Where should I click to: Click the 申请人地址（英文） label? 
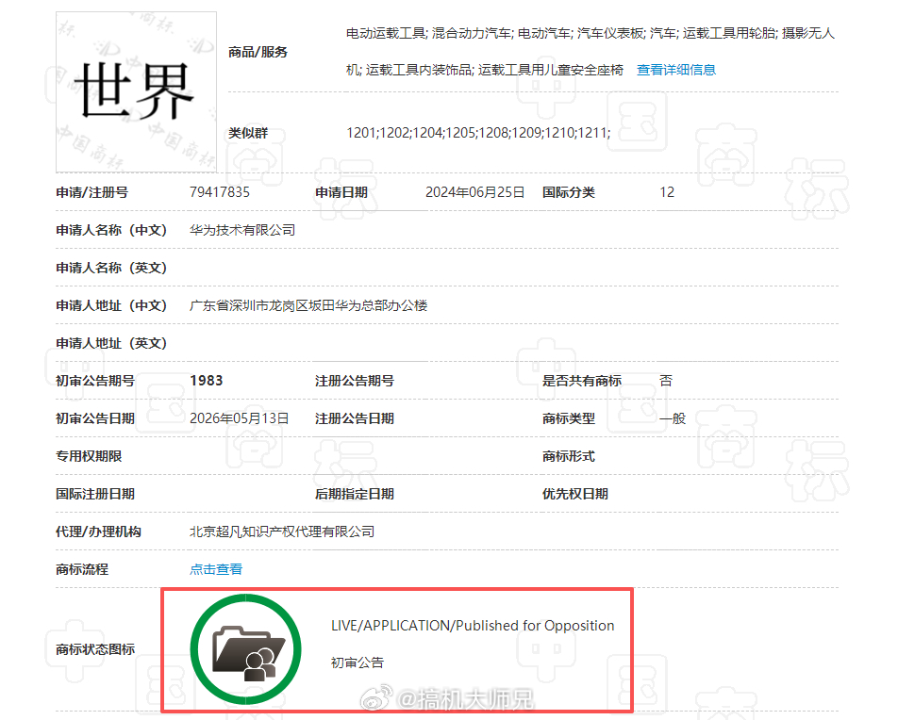111,343
